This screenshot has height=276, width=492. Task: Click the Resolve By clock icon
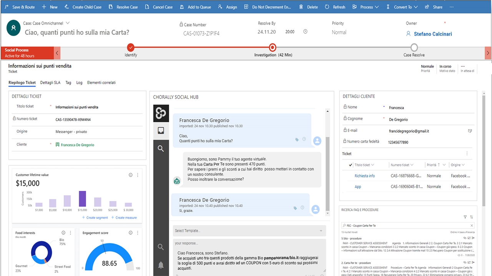click(305, 32)
